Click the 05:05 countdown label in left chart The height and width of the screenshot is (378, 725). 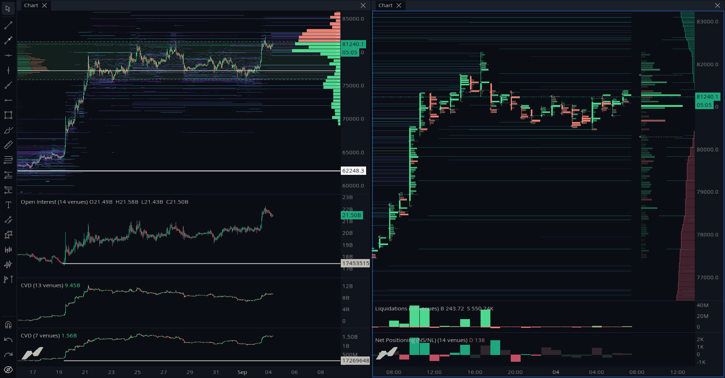350,52
